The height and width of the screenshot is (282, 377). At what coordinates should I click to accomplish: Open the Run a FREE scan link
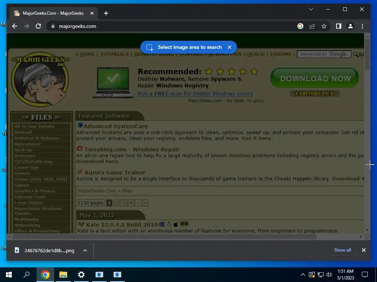pyautogui.click(x=195, y=94)
